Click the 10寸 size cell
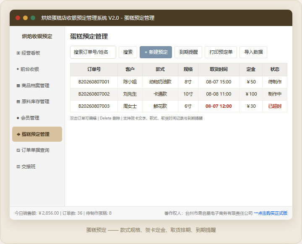This screenshot has height=244, width=302. pyautogui.click(x=188, y=94)
